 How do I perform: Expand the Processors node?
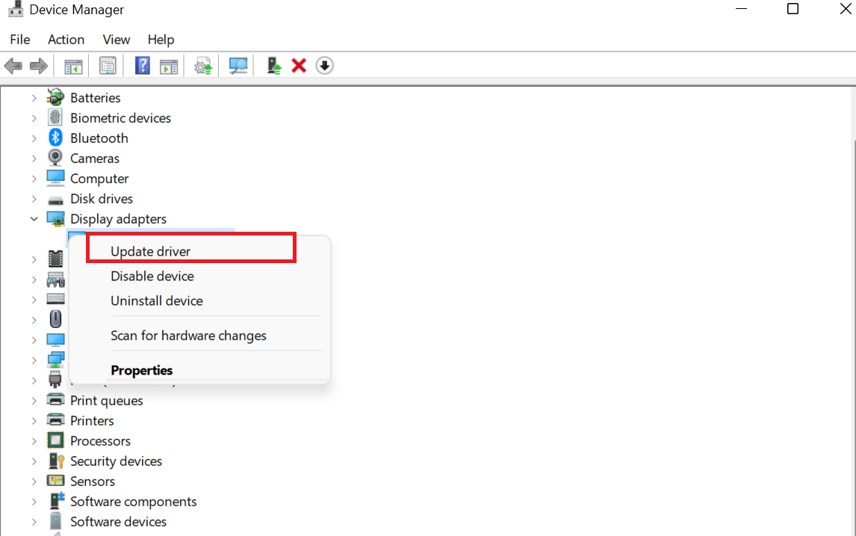tap(34, 442)
